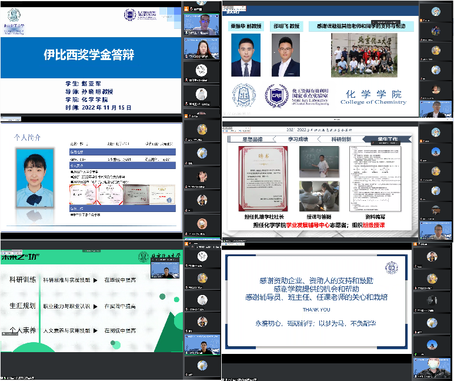Click the 伊比西奖学金答辩 title banner
The image size is (454, 381).
coord(89,55)
